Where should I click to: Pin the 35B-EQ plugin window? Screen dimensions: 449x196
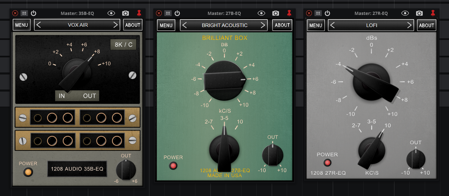(x=139, y=13)
